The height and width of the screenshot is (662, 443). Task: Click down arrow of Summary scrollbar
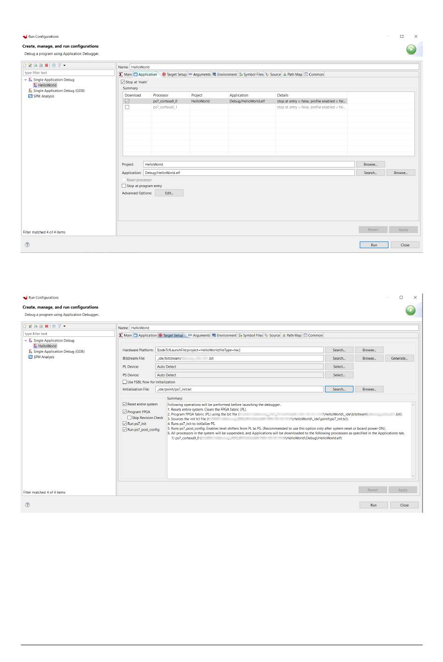coord(413,476)
